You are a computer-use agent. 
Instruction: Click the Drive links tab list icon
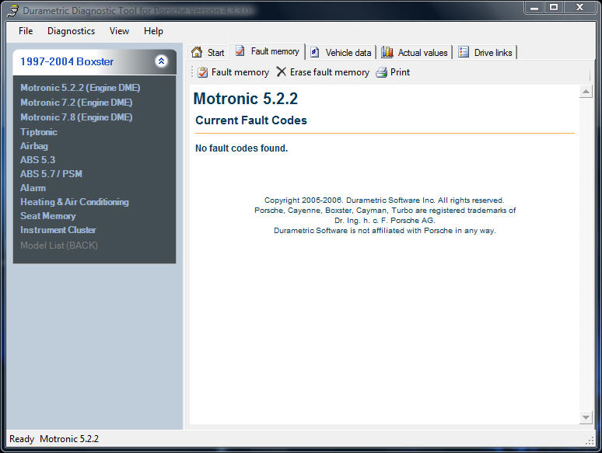(x=464, y=52)
